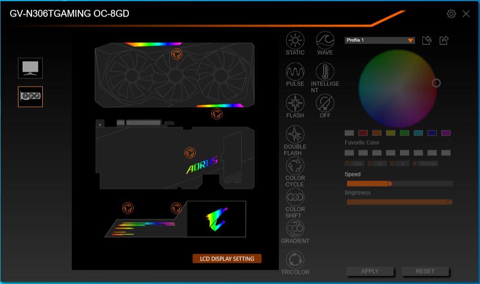Click the AORUS logo LED zone marker
480x284 pixels.
click(190, 153)
